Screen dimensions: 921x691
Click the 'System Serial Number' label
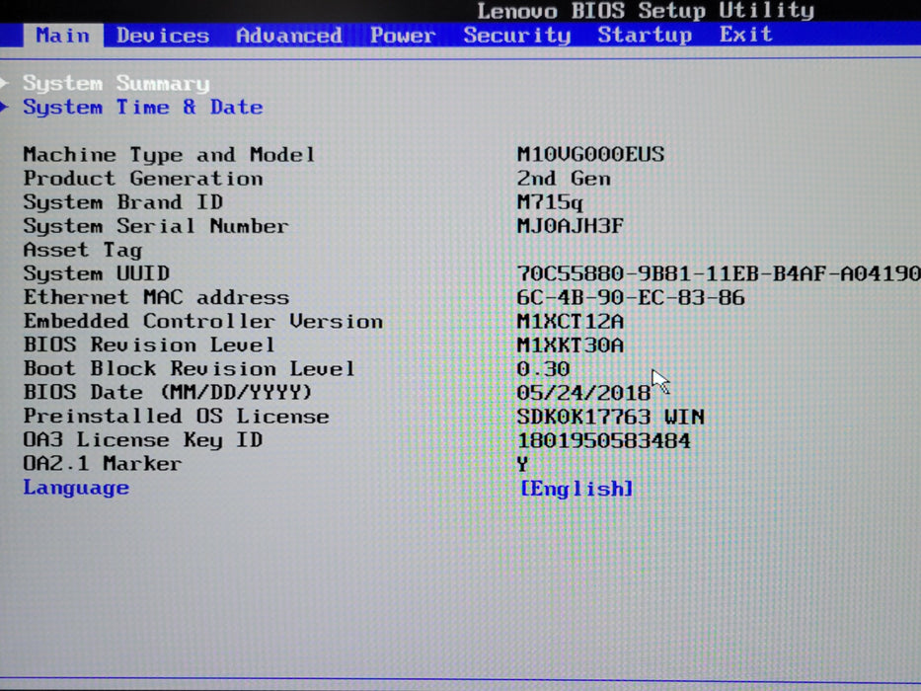[156, 226]
